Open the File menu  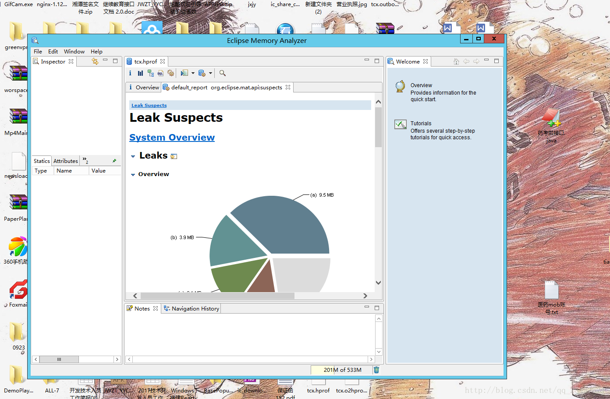point(38,51)
